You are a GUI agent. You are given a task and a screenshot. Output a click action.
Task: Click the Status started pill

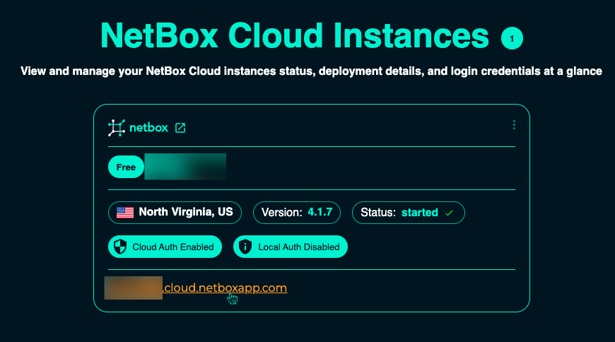click(x=408, y=213)
